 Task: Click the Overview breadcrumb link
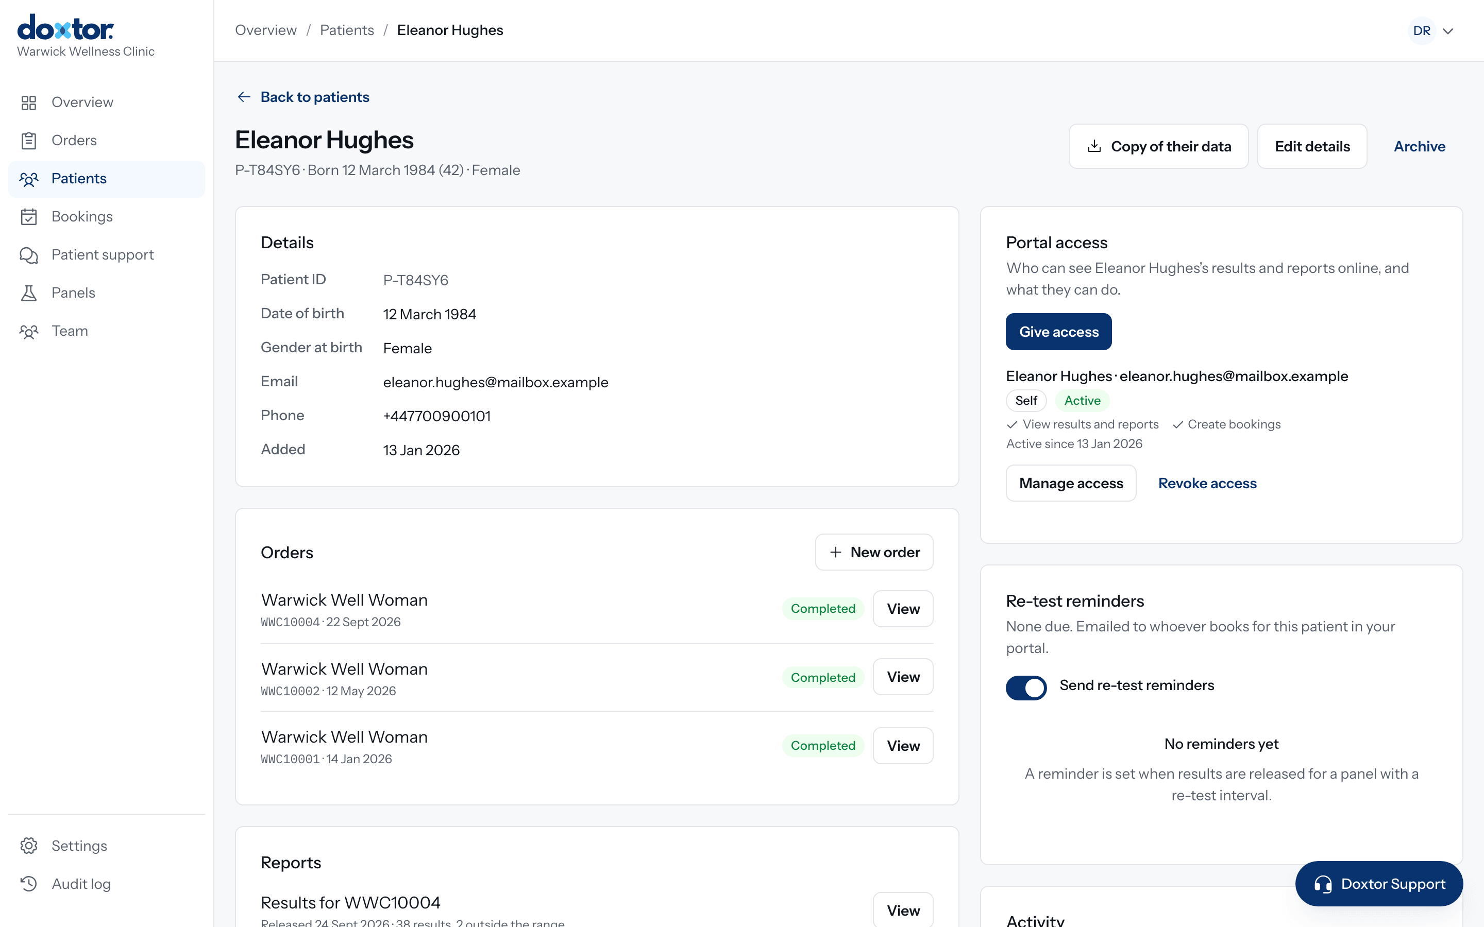coord(265,30)
